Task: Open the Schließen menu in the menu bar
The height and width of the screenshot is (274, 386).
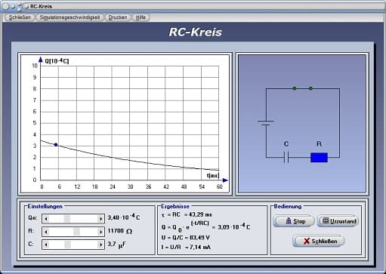Action: (20, 17)
